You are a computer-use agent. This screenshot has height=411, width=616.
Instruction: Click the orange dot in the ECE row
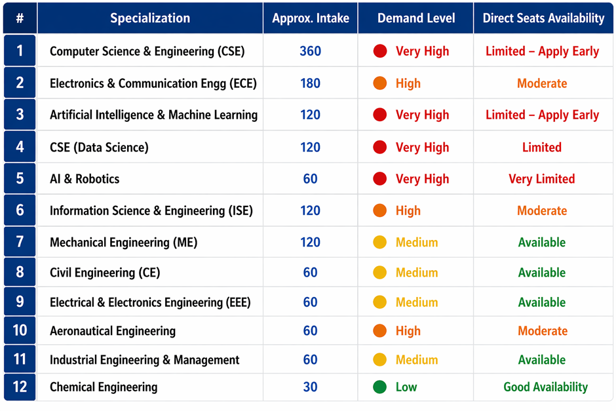pyautogui.click(x=379, y=83)
